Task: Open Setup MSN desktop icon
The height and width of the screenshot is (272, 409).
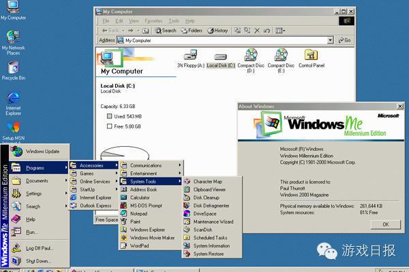Action: pos(14,131)
